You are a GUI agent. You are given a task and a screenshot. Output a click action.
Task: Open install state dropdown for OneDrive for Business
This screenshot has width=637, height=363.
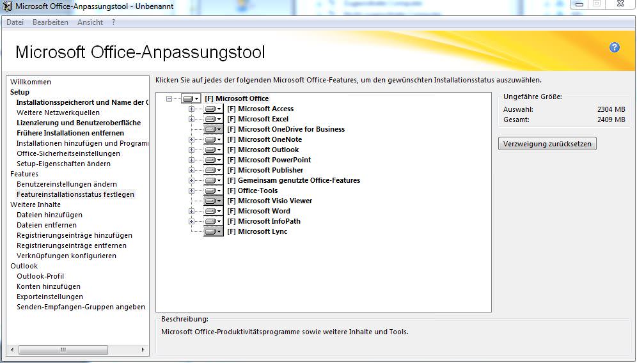213,129
